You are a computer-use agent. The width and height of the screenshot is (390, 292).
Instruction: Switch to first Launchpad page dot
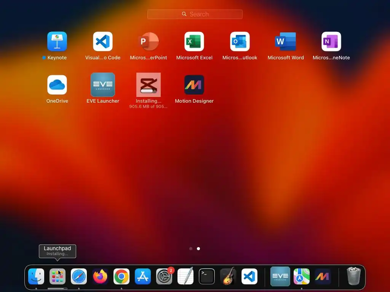click(191, 249)
